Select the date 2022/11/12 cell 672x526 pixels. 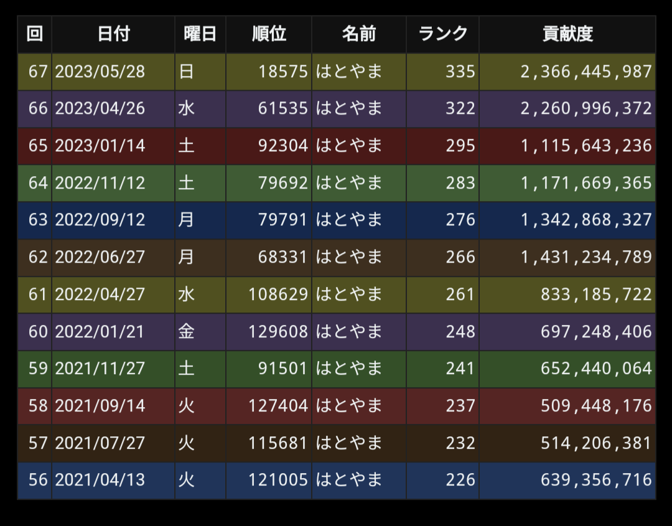click(100, 183)
